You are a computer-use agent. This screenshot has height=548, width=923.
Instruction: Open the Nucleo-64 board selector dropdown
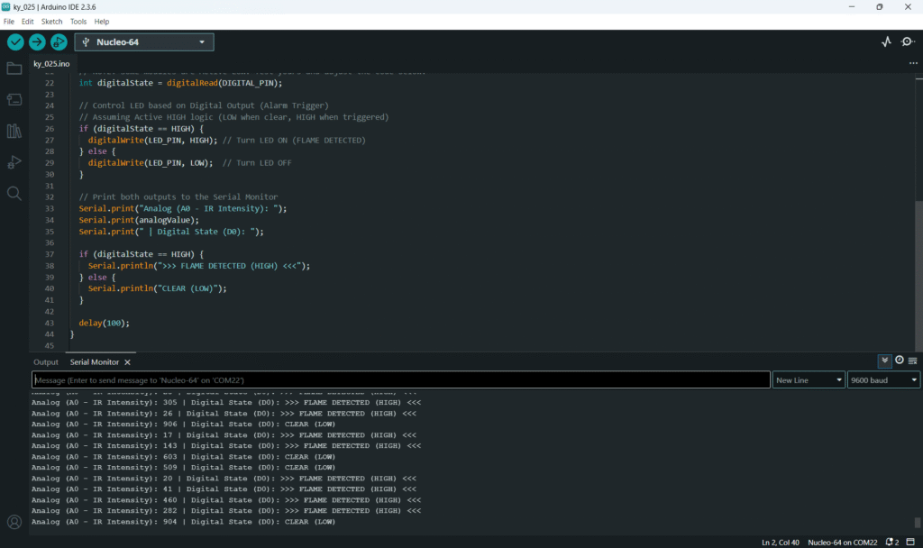pos(144,41)
